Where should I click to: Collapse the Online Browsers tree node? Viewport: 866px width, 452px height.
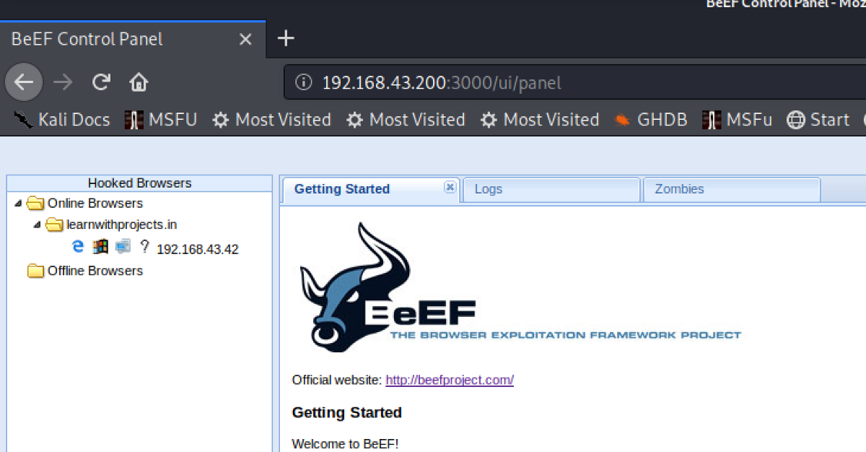(18, 204)
